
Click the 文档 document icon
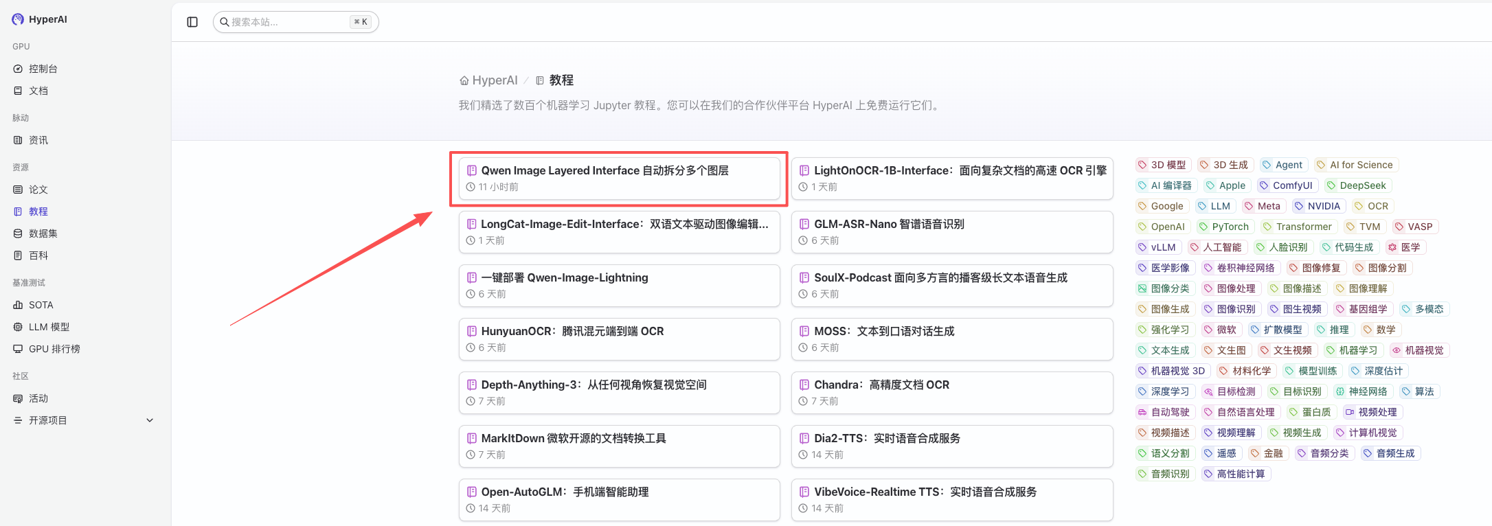pyautogui.click(x=18, y=91)
